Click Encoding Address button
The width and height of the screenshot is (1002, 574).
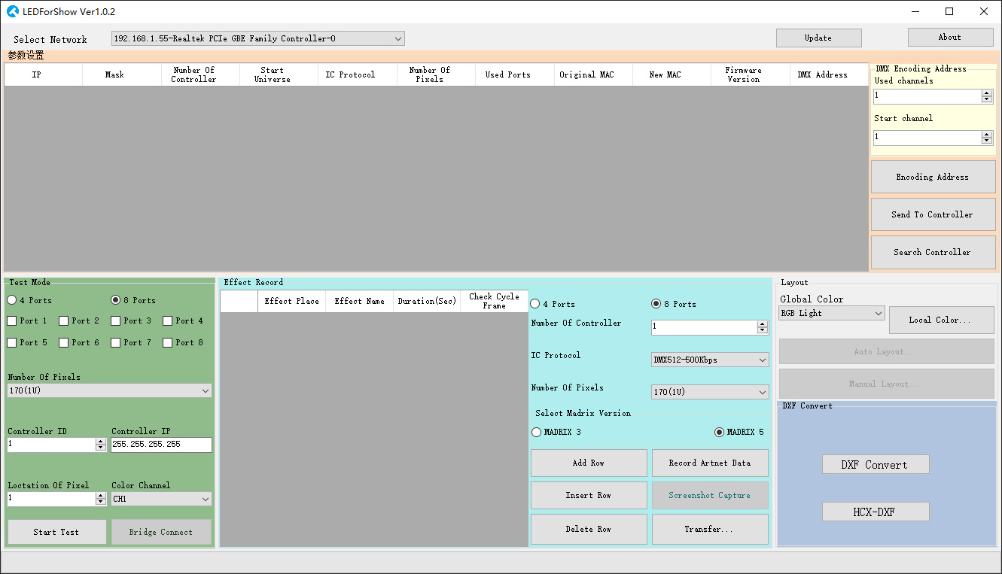tap(933, 177)
